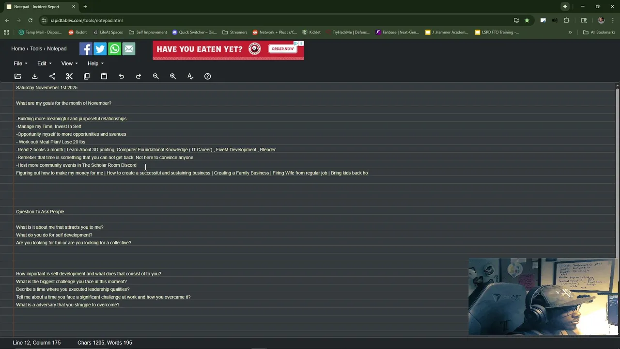Click the share icon in notepad toolbar
620x349 pixels.
(x=52, y=76)
